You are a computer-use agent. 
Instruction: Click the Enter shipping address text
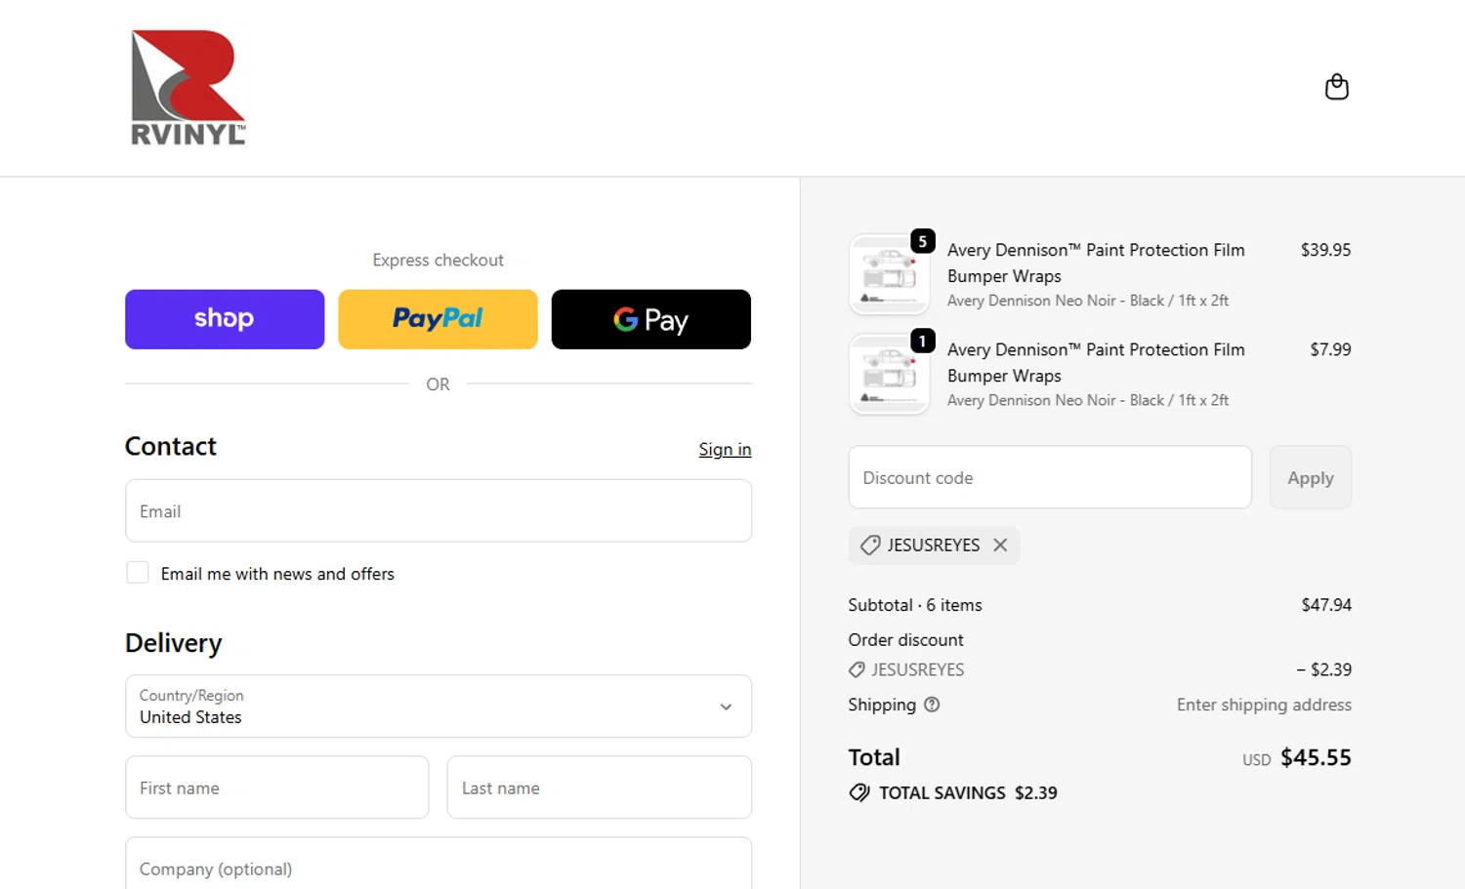tap(1264, 705)
